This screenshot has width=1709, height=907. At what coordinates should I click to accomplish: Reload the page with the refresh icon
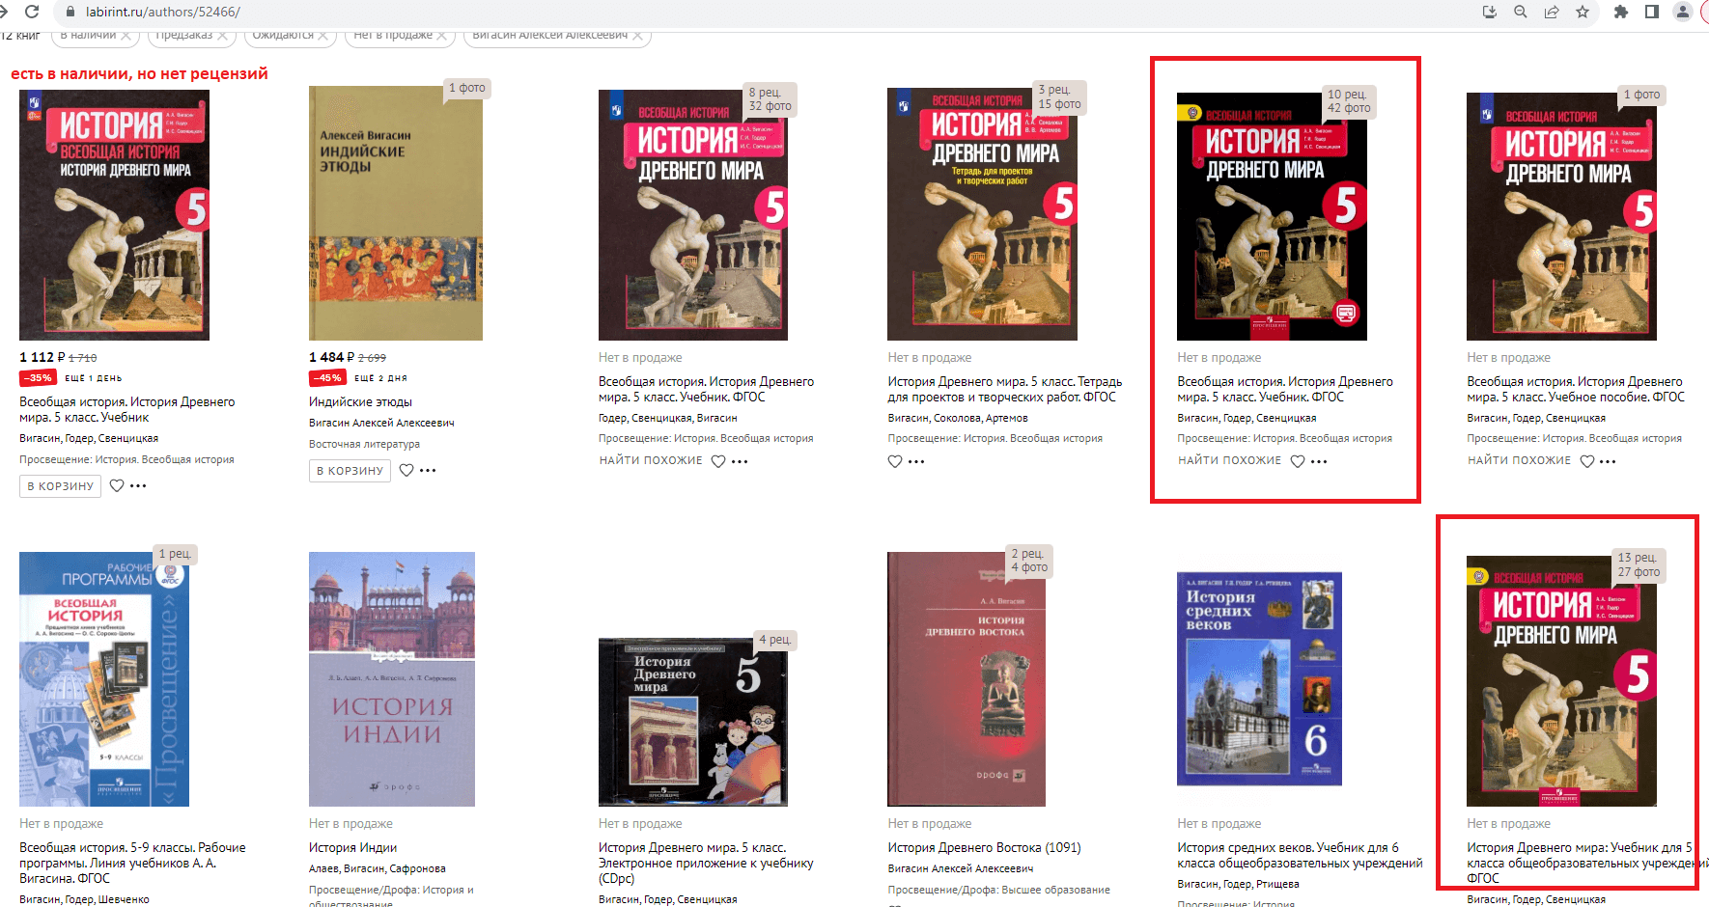32,12
